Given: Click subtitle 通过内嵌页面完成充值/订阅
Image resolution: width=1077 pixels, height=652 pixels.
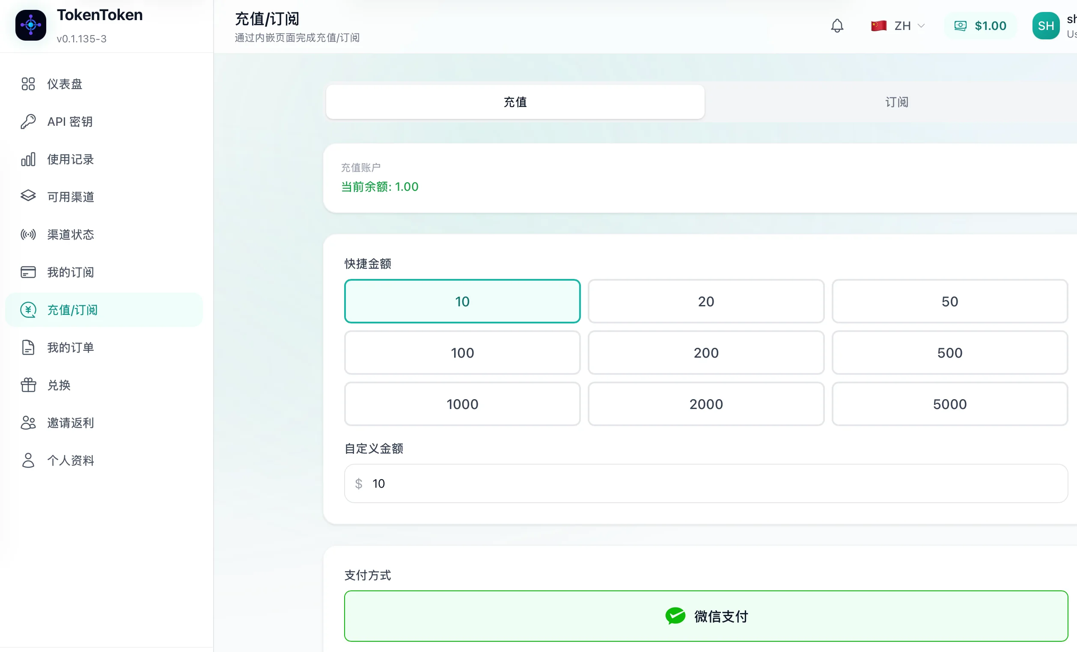Looking at the screenshot, I should pos(297,38).
